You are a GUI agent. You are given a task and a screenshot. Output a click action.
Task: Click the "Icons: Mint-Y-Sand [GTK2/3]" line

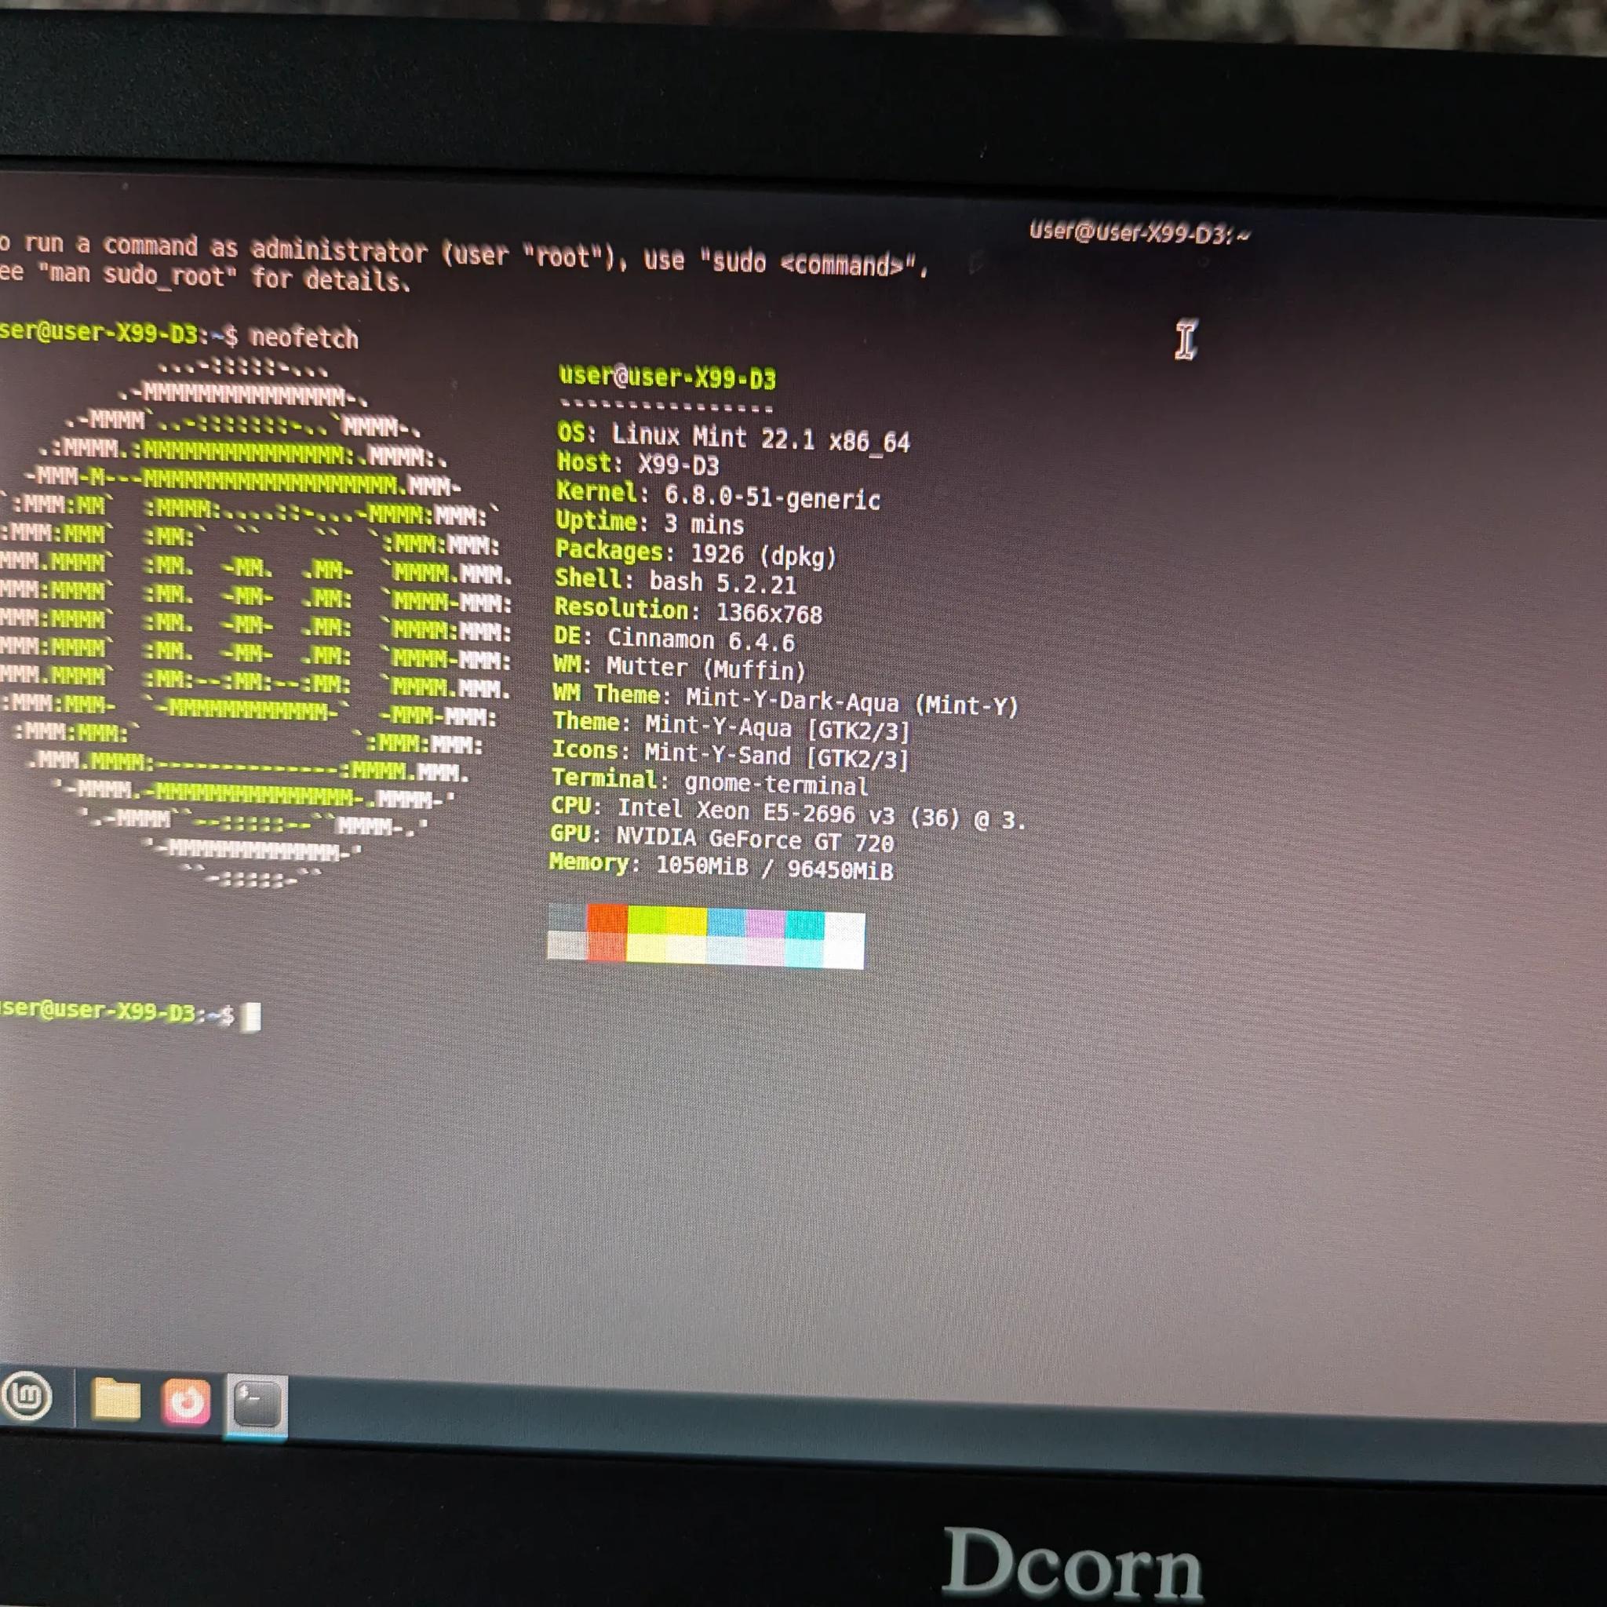pos(731,754)
